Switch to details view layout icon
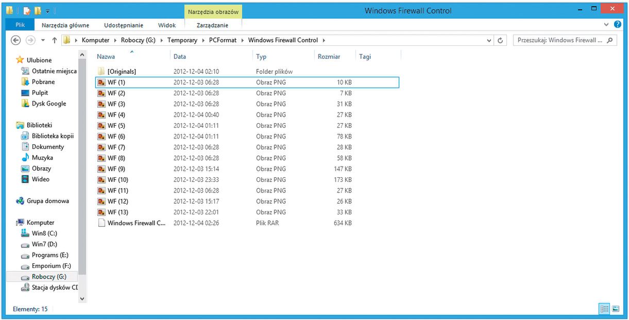 605,309
